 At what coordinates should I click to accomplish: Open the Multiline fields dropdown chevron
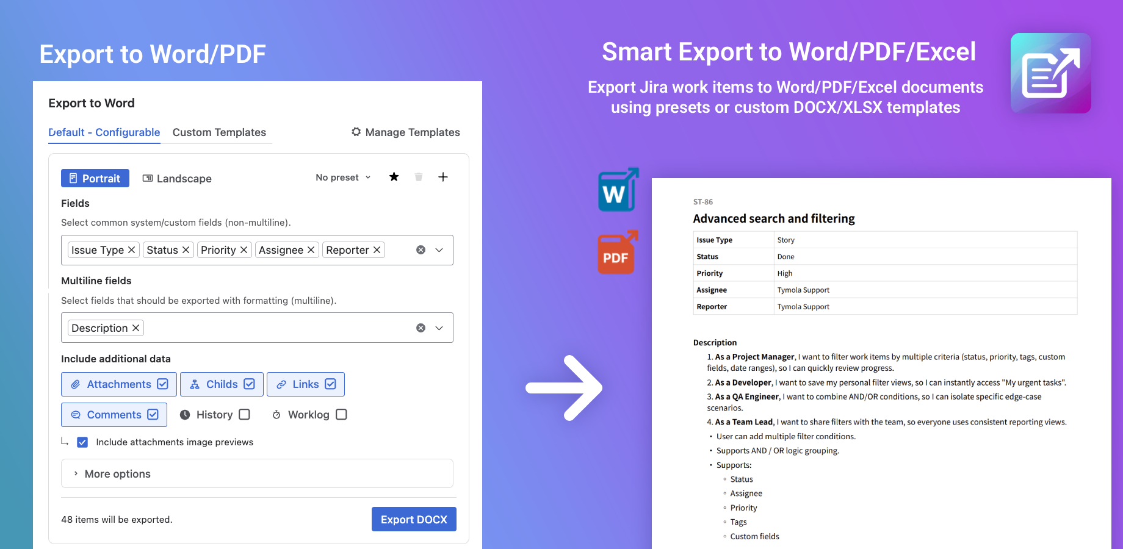(439, 328)
